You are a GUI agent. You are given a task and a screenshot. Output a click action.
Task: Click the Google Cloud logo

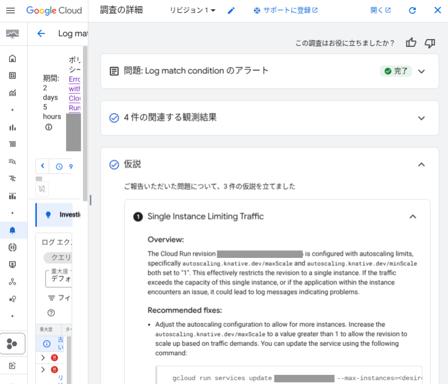coord(54,11)
